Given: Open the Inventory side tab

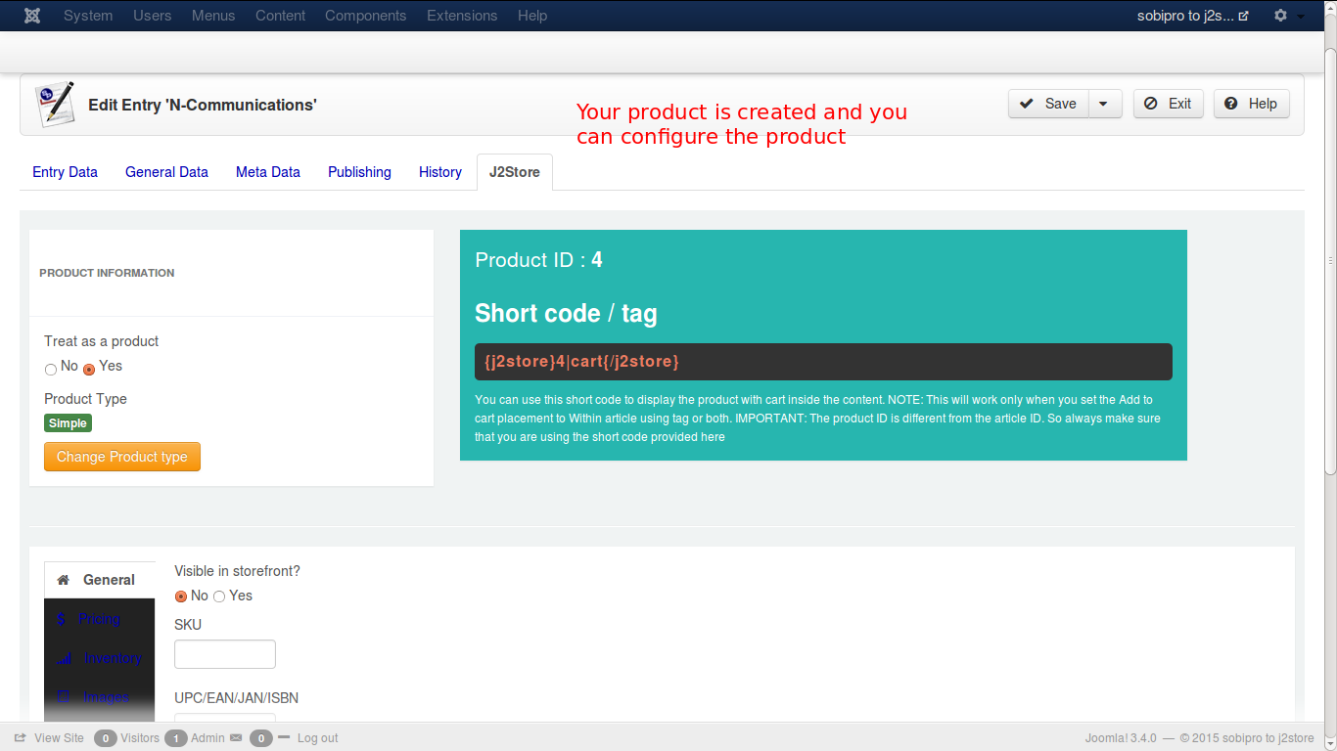Looking at the screenshot, I should click(x=100, y=658).
